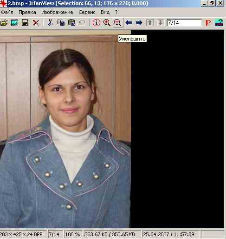The width and height of the screenshot is (226, 239).
Task: Open the Вид menu
Action: 105,12
